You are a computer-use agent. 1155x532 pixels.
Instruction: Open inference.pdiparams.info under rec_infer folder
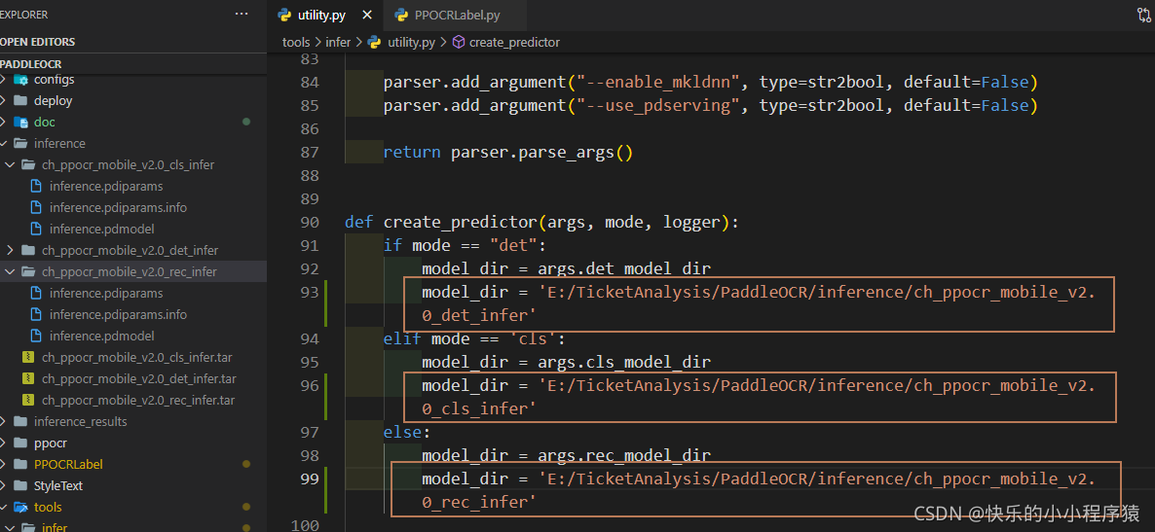(118, 314)
